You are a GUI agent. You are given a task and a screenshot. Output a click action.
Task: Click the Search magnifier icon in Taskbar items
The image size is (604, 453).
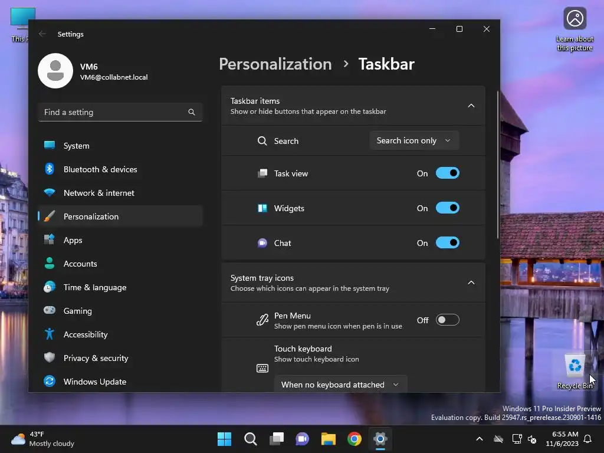[262, 141]
